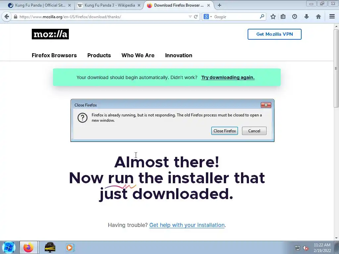Open the Google search engine selector
This screenshot has height=254, width=339.
point(208,17)
